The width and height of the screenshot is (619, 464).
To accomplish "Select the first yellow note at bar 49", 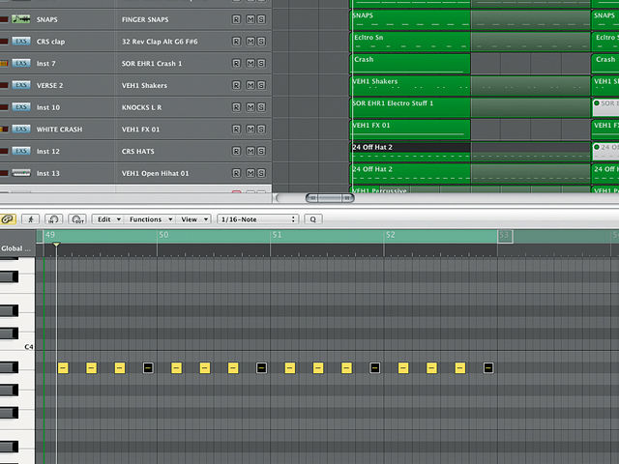I will tap(63, 368).
